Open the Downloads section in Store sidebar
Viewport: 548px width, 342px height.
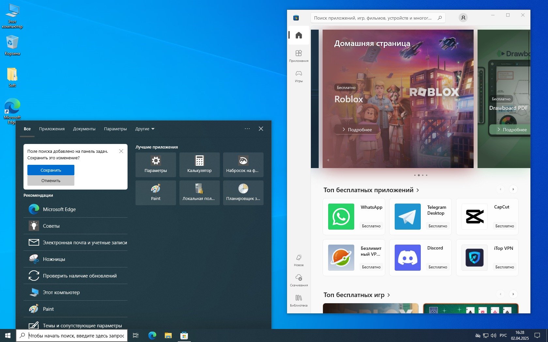coord(298,280)
